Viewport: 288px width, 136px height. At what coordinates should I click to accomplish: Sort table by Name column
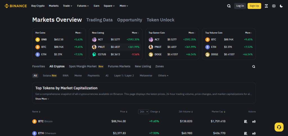coord(36,112)
